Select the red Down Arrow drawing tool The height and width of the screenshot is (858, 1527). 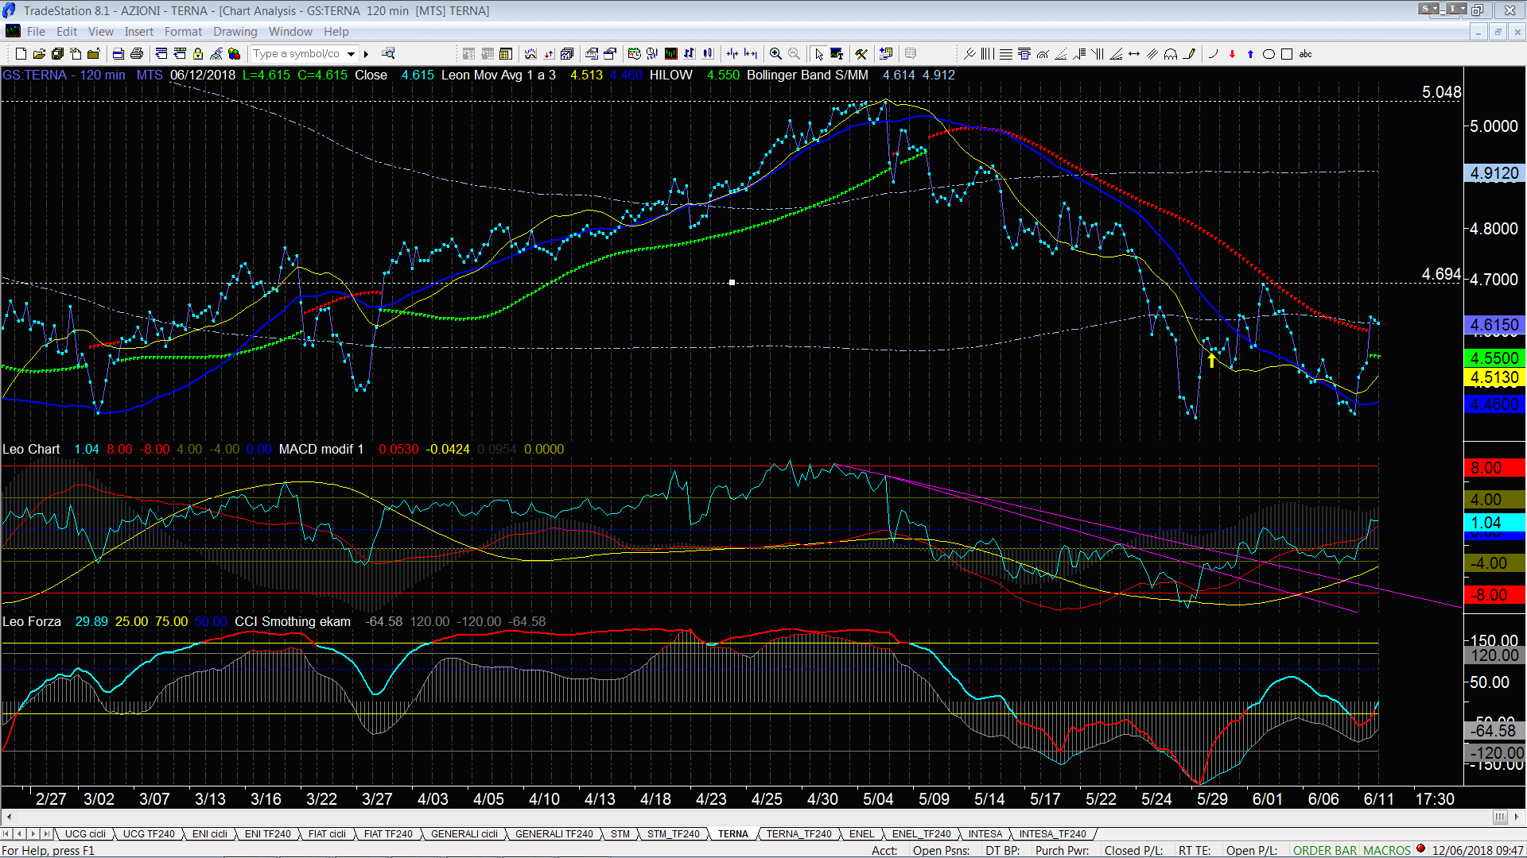[1232, 54]
